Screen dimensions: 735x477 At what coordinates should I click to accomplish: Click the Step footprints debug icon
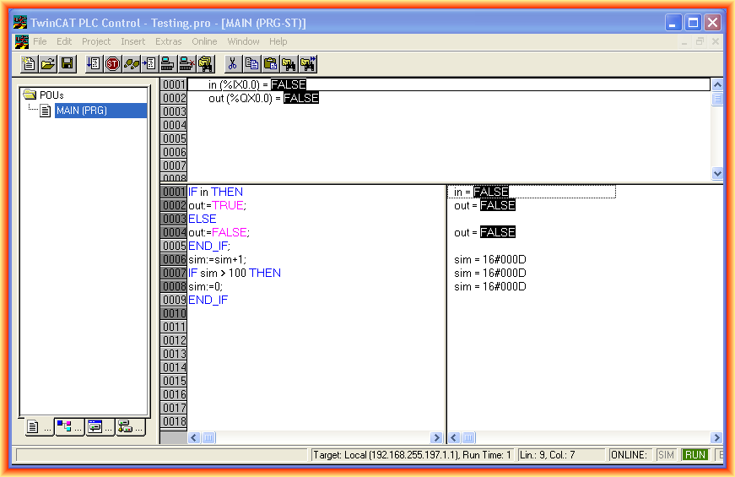point(132,63)
